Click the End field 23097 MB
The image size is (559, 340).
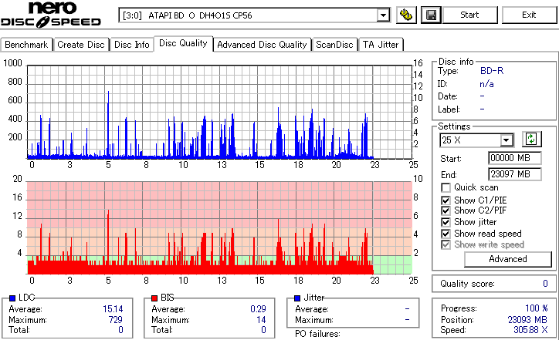click(x=514, y=174)
